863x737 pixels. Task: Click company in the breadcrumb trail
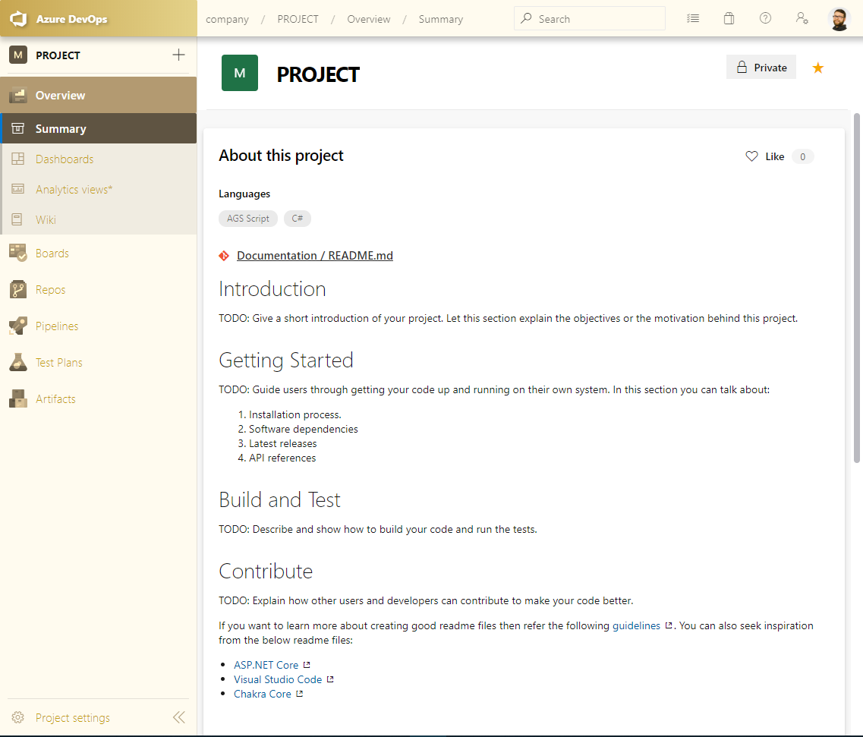tap(227, 19)
